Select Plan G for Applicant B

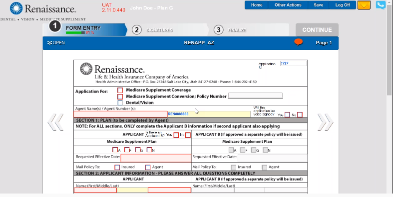pos(254,150)
